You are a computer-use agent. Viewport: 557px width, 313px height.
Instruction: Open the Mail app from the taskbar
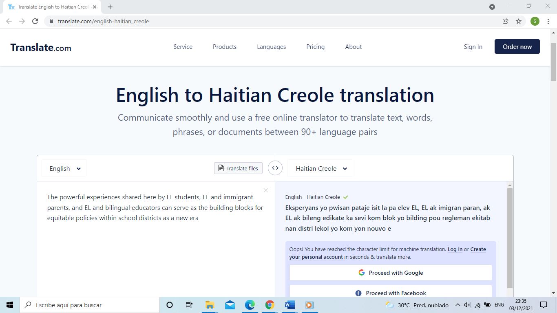230,305
